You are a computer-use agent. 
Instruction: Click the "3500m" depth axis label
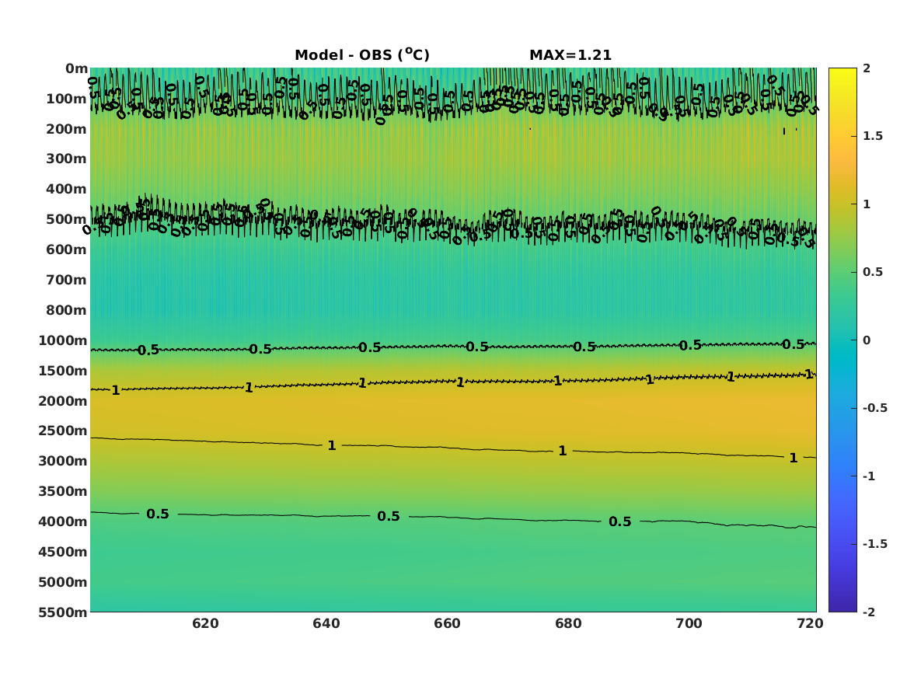pos(63,491)
